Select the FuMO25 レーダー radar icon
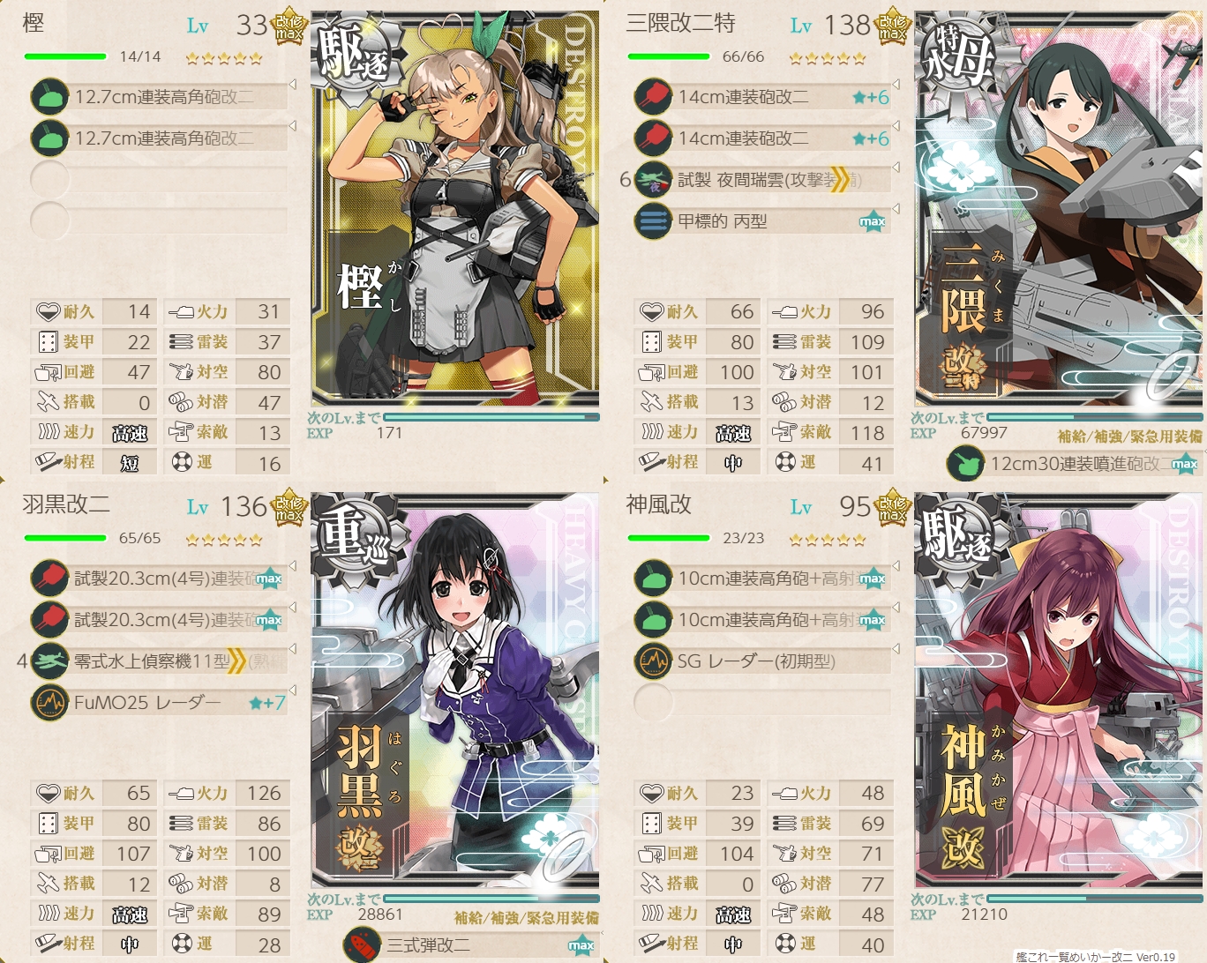Image resolution: width=1207 pixels, height=963 pixels. point(49,703)
